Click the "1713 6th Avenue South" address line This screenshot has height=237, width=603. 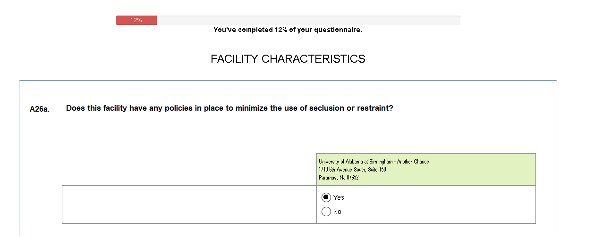tap(352, 170)
